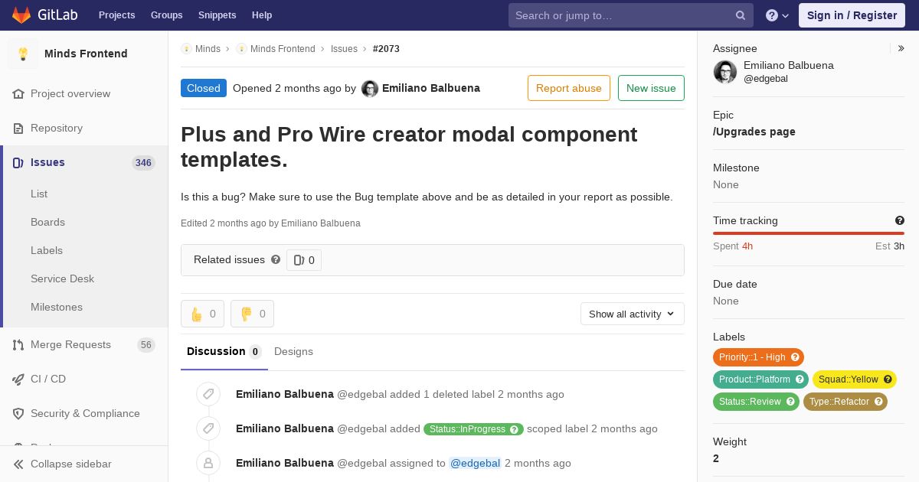919x482 pixels.
Task: Click the Security & Compliance shield icon
Action: pyautogui.click(x=18, y=413)
